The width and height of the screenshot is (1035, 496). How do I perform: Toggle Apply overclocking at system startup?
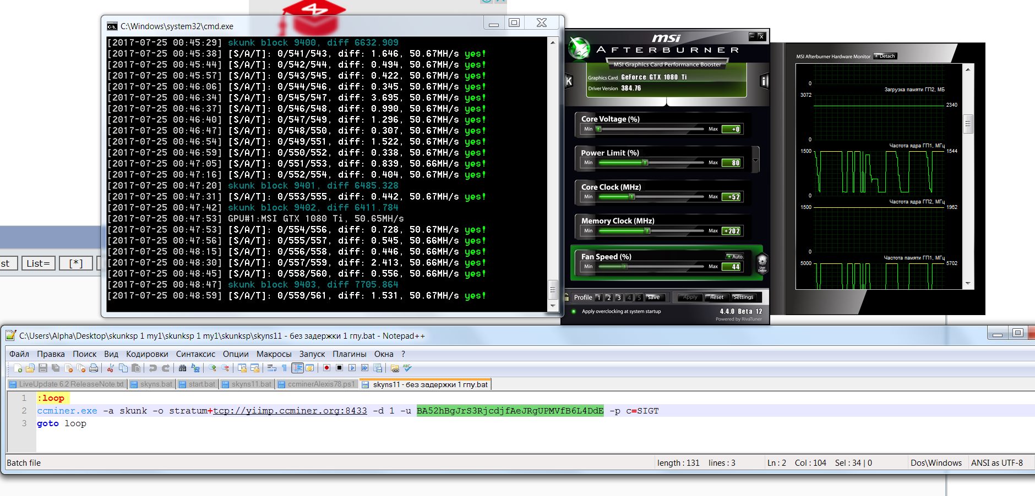click(574, 311)
